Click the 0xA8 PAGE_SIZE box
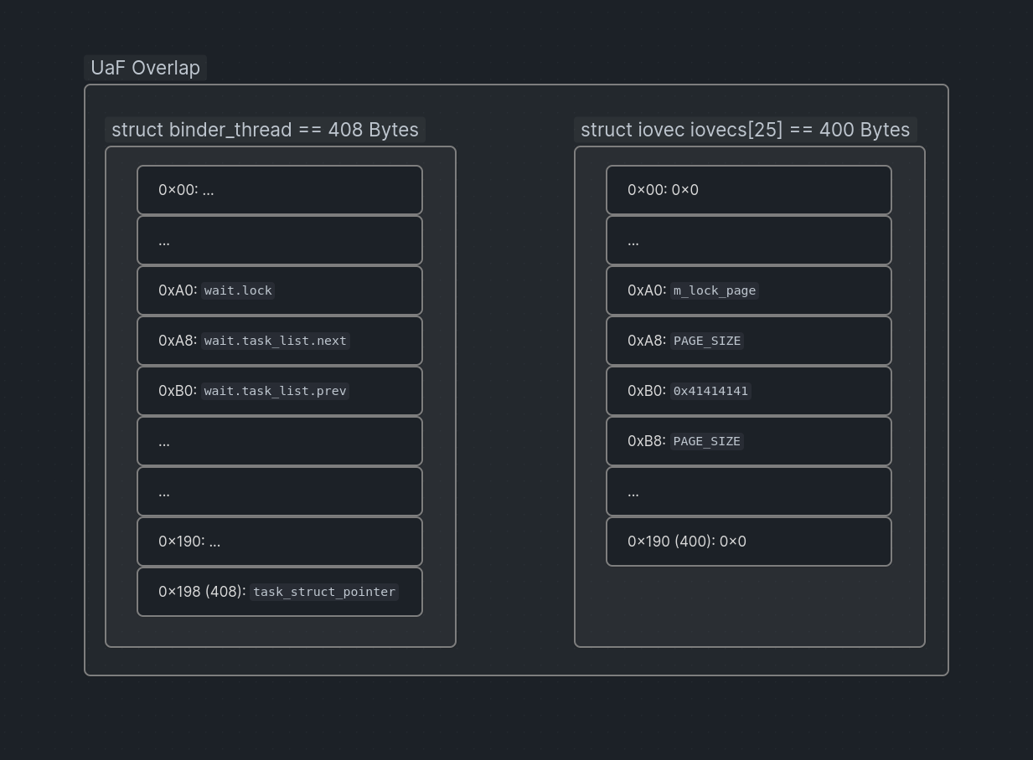The image size is (1033, 760). [749, 341]
